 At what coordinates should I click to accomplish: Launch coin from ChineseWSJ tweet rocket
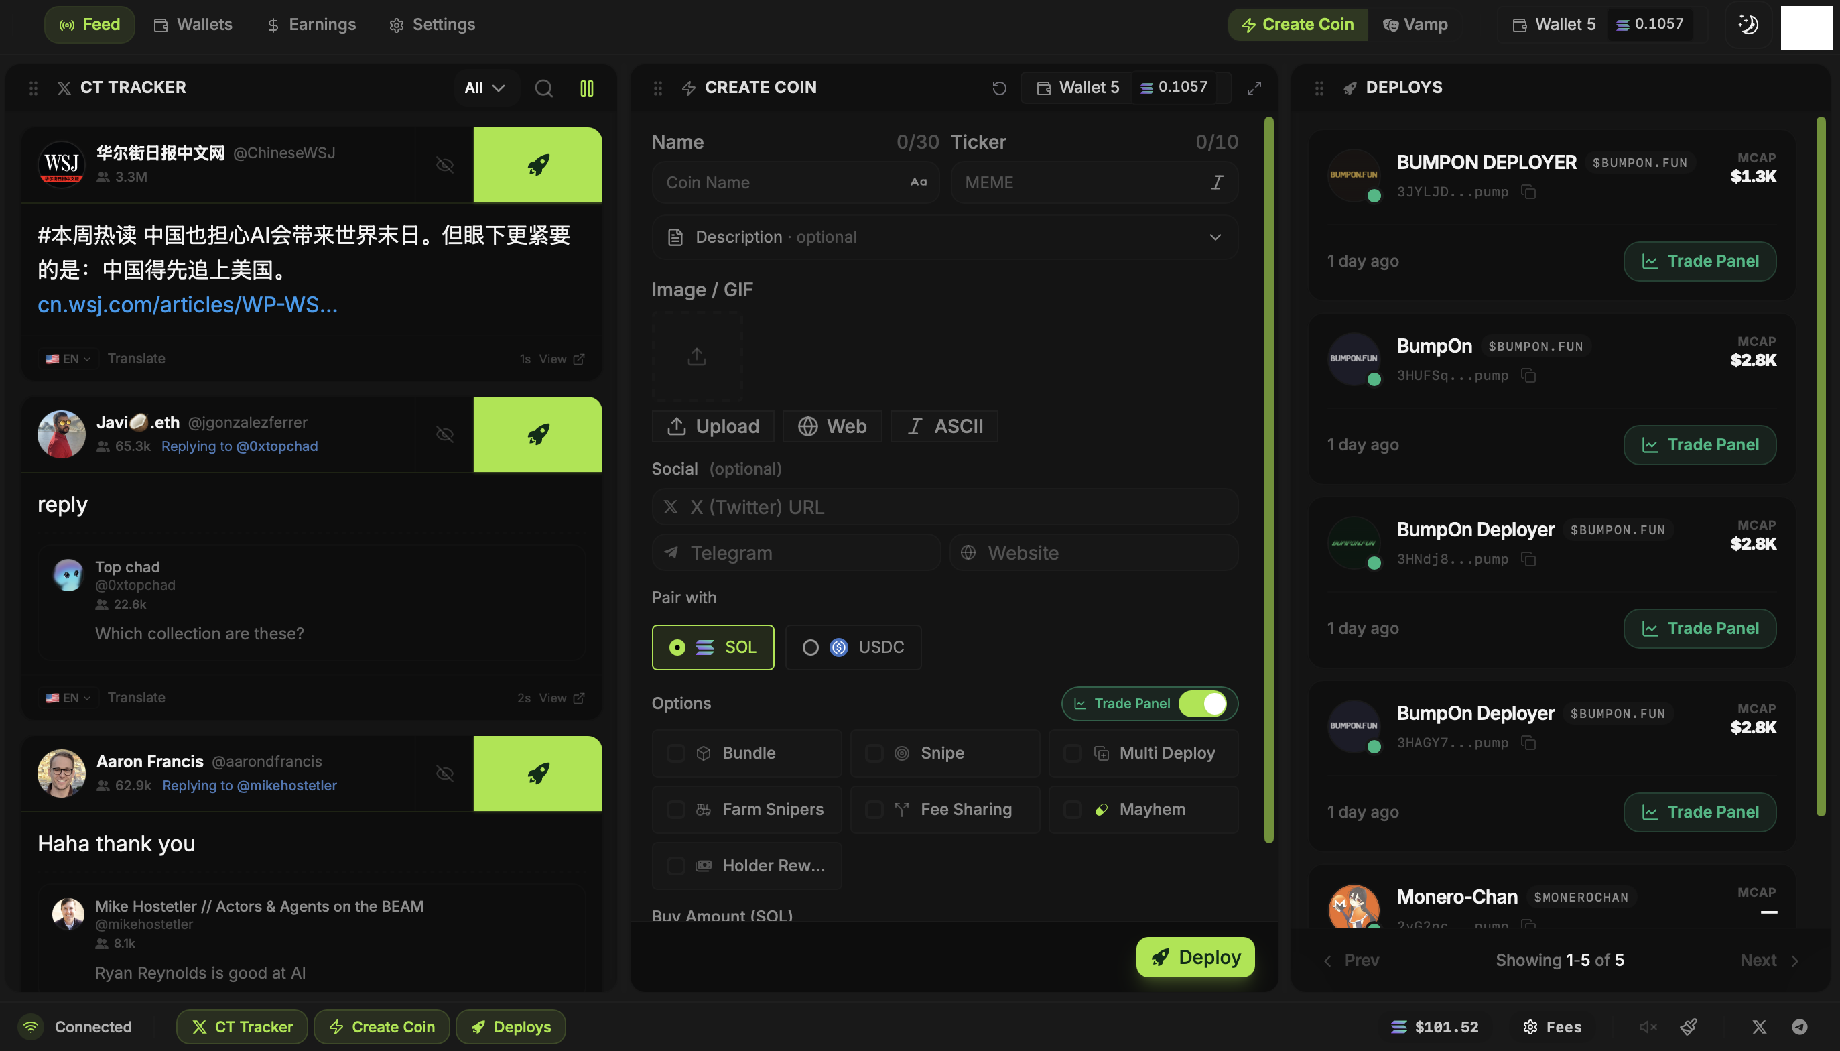click(x=537, y=165)
